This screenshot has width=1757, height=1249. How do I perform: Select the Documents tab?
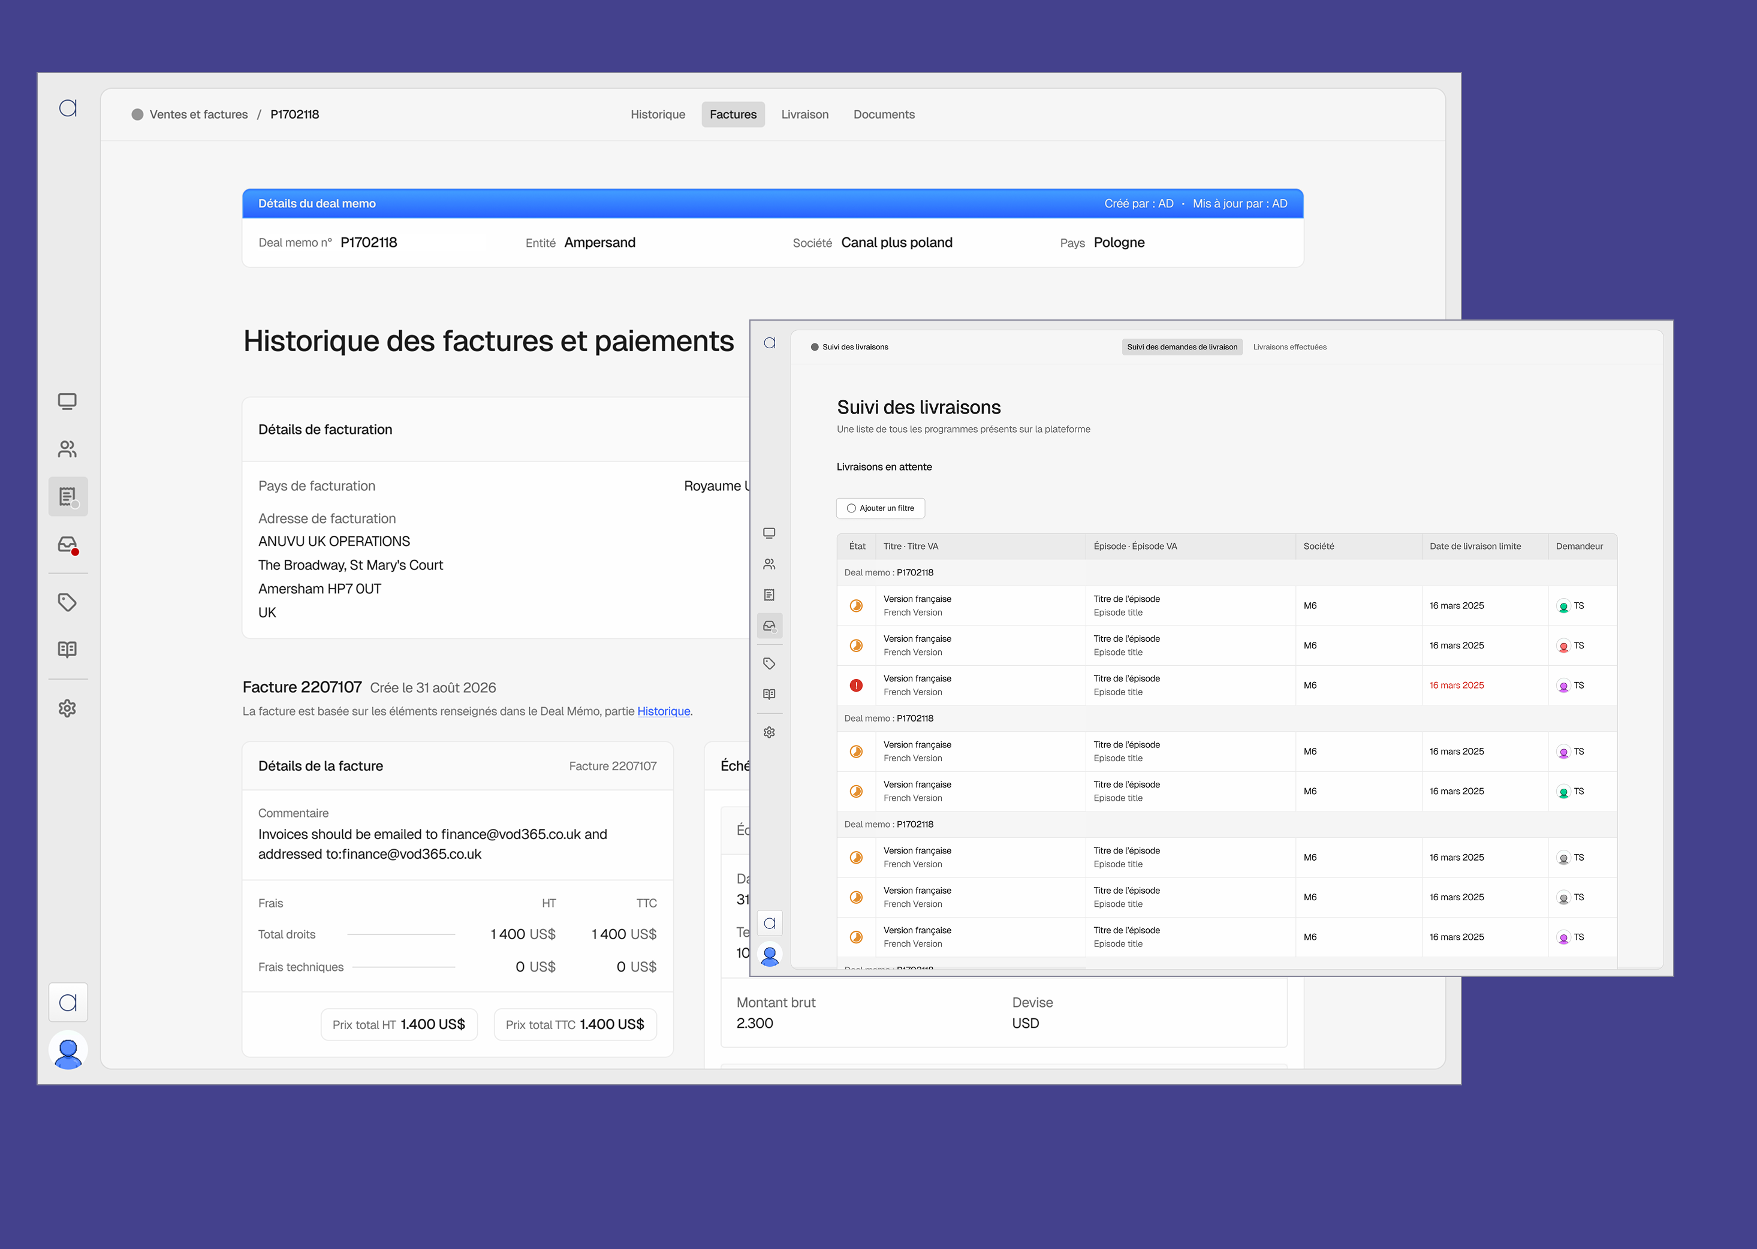tap(883, 114)
